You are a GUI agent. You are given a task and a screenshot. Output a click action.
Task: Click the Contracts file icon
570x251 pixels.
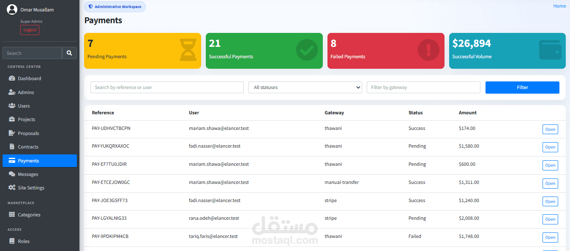coord(12,147)
